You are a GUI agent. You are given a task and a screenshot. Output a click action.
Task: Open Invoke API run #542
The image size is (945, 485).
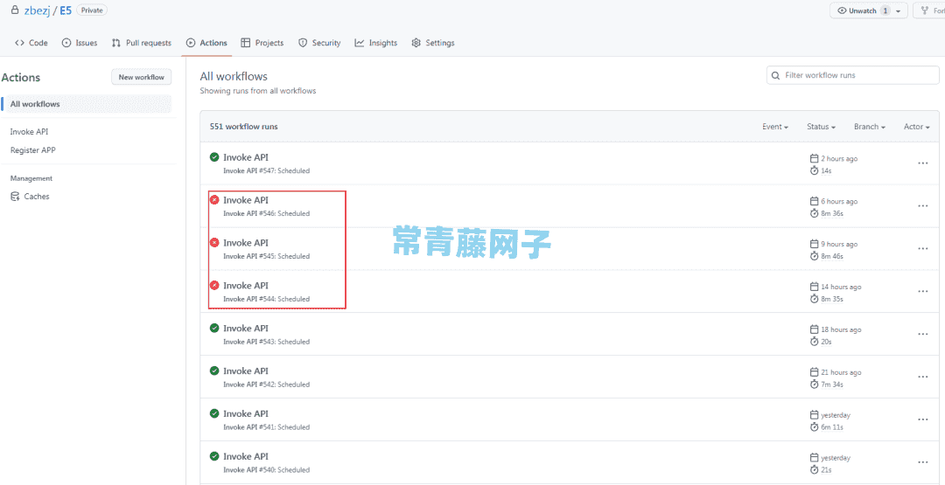pyautogui.click(x=245, y=371)
